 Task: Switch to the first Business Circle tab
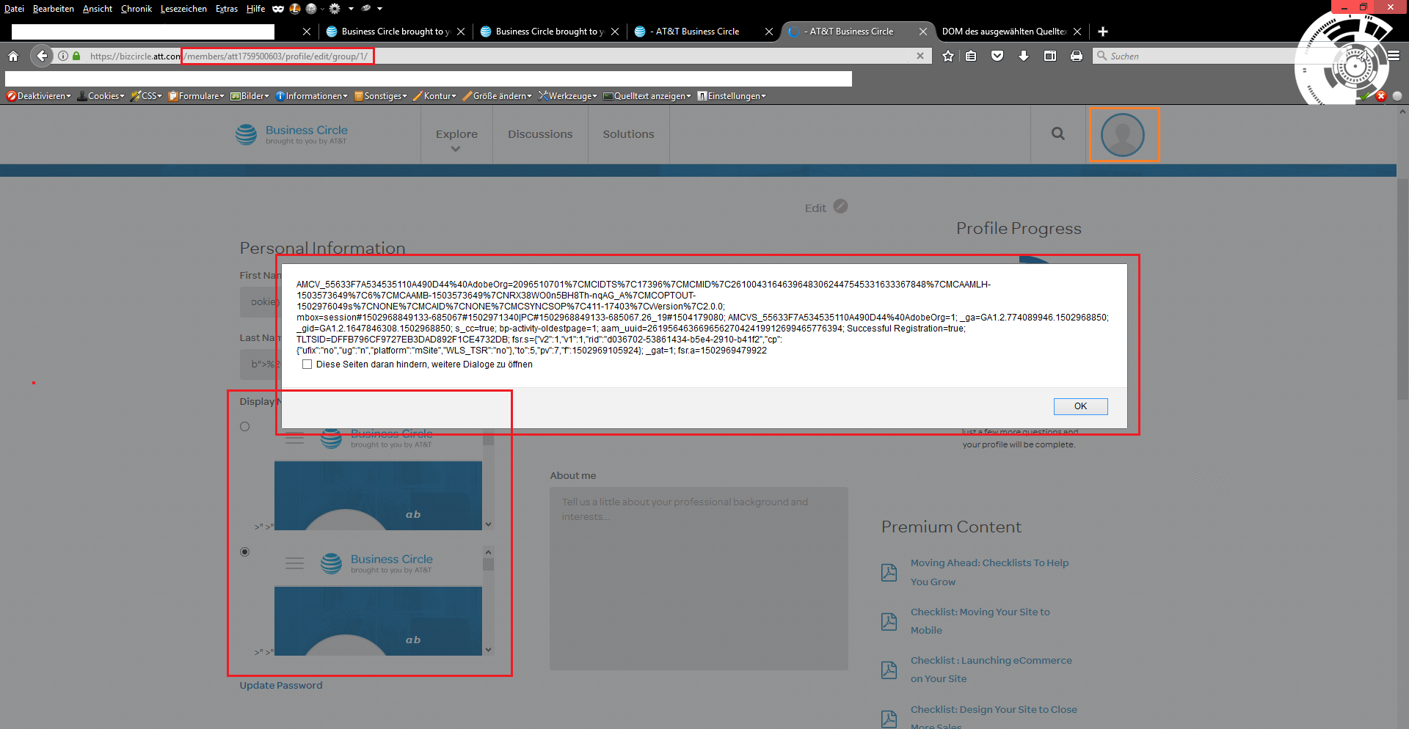(396, 32)
